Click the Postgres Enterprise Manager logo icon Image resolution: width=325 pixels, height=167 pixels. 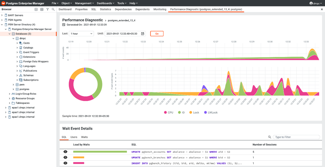[x=3, y=3]
